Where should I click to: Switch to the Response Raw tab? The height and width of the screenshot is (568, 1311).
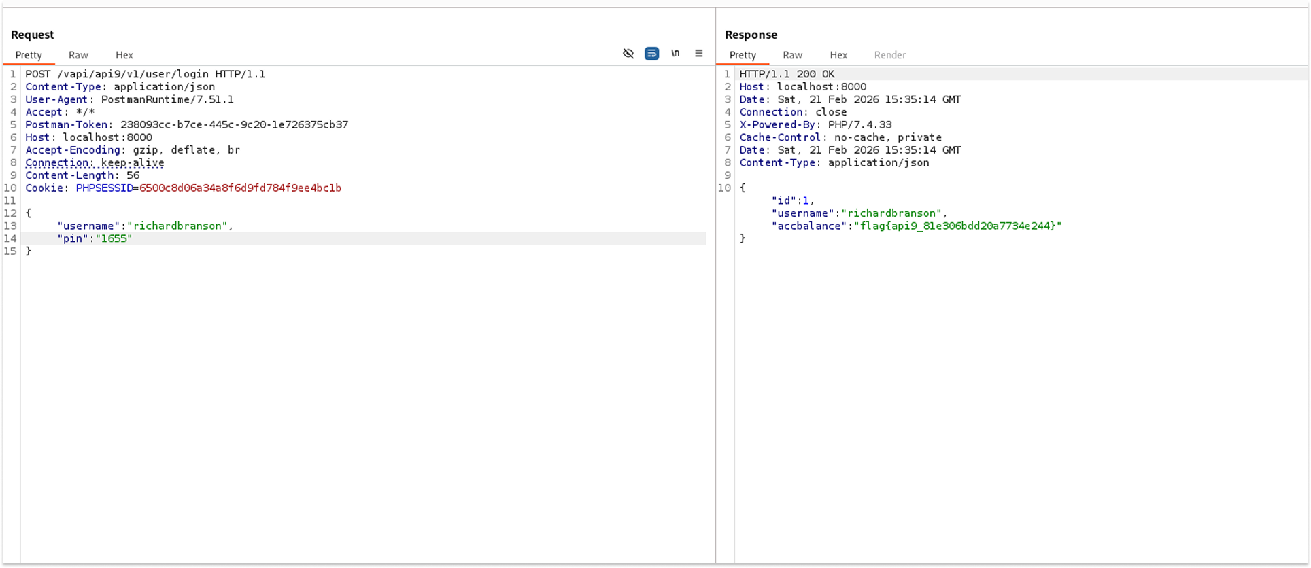(792, 55)
